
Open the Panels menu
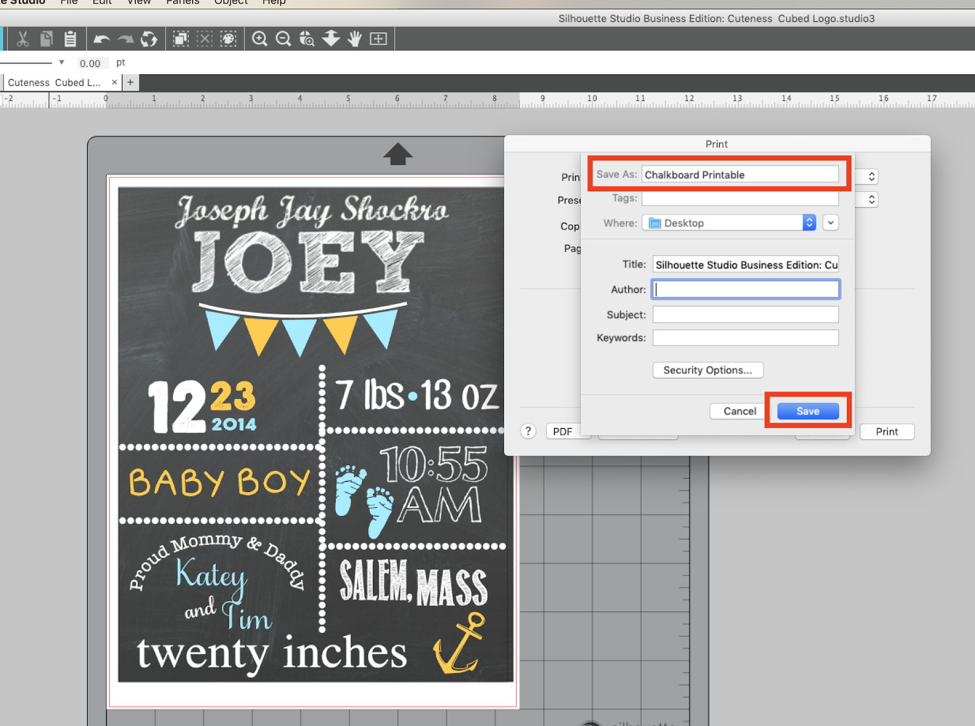click(183, 2)
